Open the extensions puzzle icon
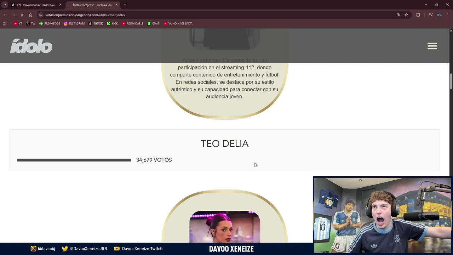 418,15
